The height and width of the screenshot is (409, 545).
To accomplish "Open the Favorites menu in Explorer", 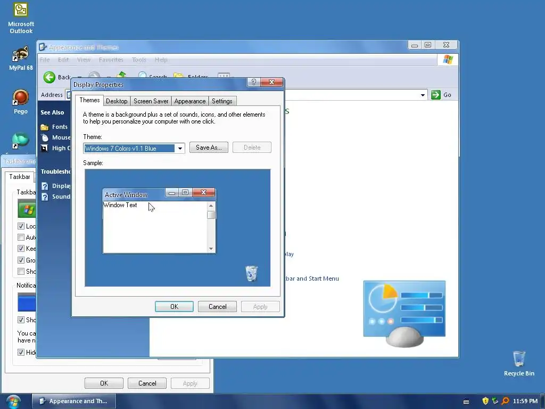I will coord(111,60).
